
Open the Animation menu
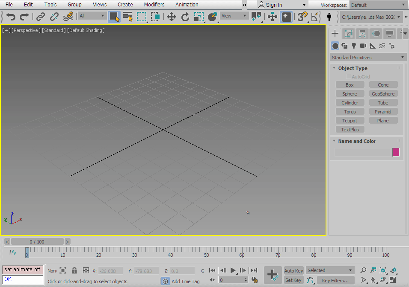pyautogui.click(x=187, y=5)
